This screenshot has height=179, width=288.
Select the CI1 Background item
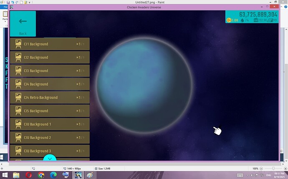[x=50, y=44]
